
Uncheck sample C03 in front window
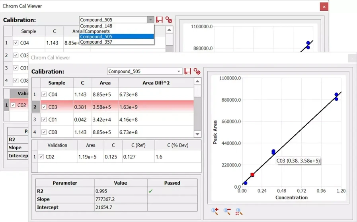(x=44, y=107)
